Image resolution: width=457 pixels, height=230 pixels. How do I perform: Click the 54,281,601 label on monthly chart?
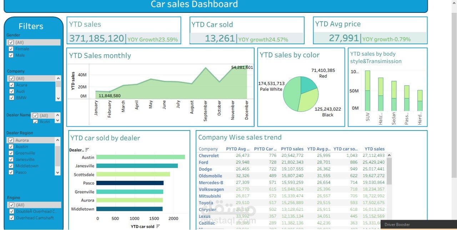242,67
